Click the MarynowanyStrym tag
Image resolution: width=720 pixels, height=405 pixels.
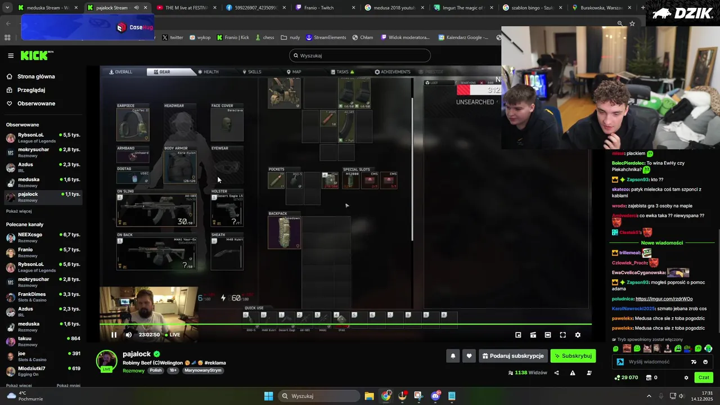tap(203, 371)
